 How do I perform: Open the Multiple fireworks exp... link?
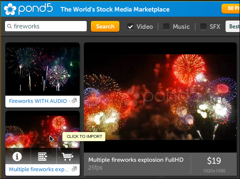pos(38,169)
